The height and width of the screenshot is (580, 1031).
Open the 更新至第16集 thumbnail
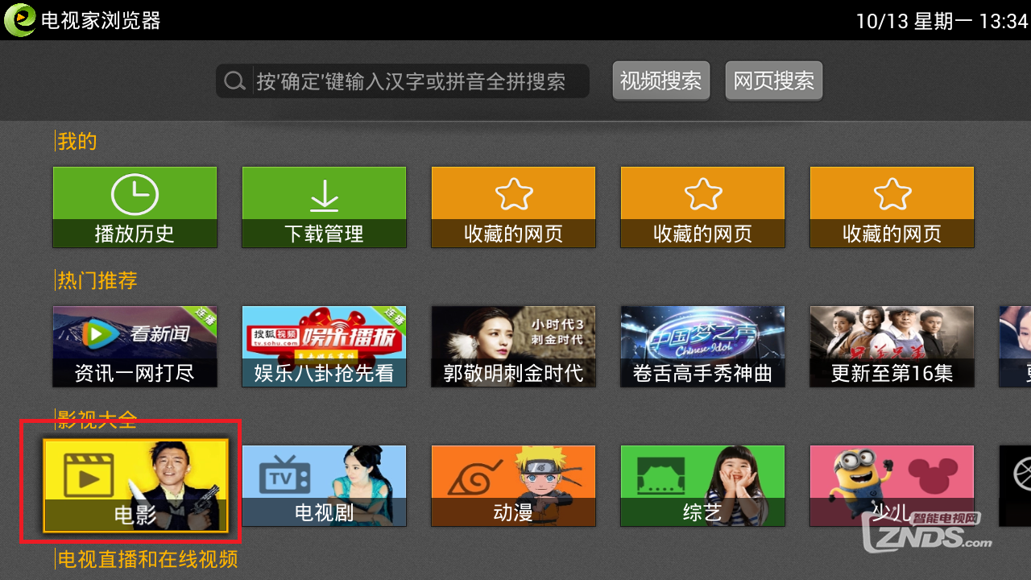click(x=892, y=346)
